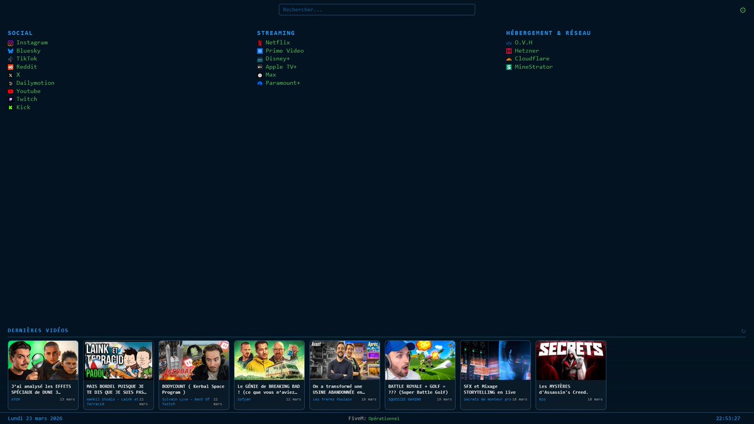Screen dimensions: 754x424
Task: Click the MineStrator icon
Action: (509, 67)
